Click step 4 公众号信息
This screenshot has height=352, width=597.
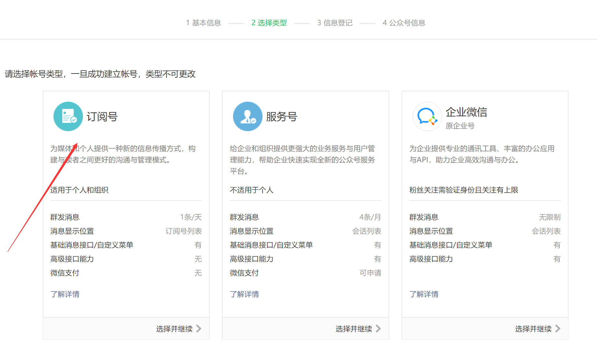(404, 23)
